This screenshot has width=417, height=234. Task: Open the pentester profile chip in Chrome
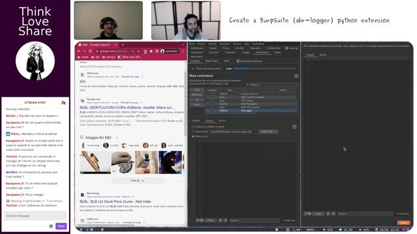pos(169,51)
